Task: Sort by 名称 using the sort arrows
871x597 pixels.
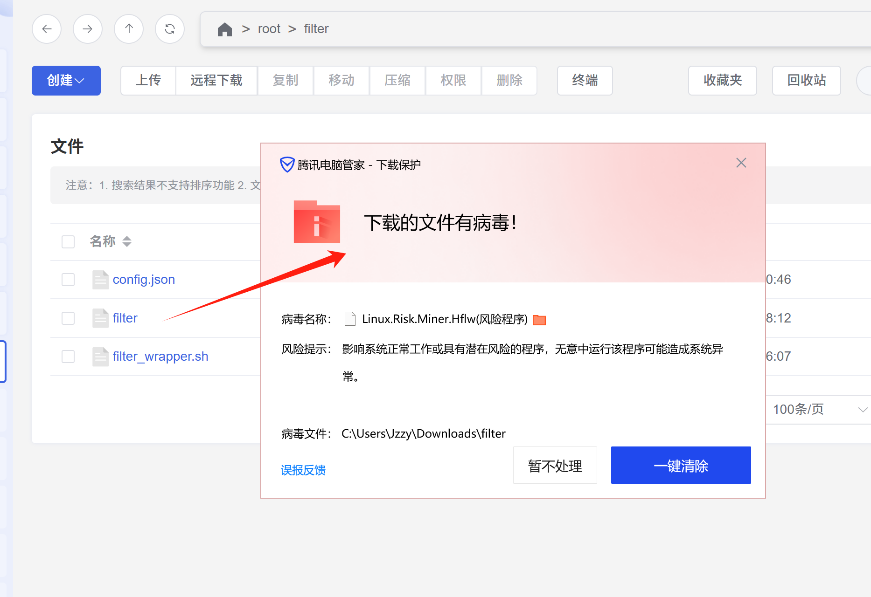Action: click(127, 241)
